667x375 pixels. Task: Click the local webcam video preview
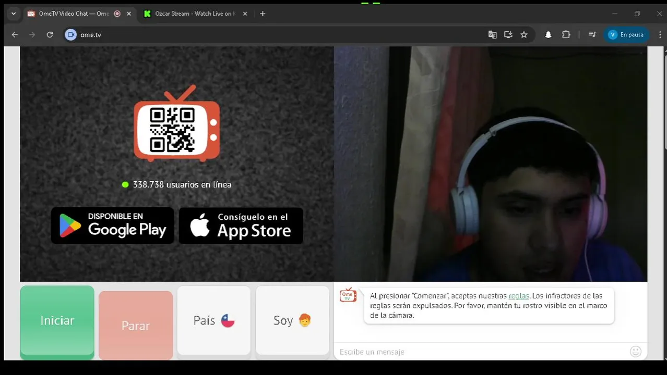click(x=491, y=164)
